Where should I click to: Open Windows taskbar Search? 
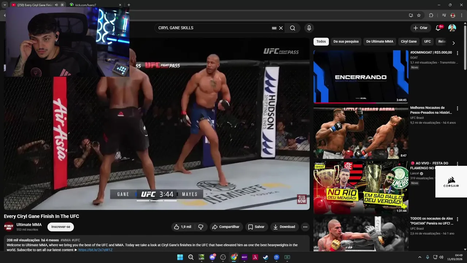coord(191,257)
